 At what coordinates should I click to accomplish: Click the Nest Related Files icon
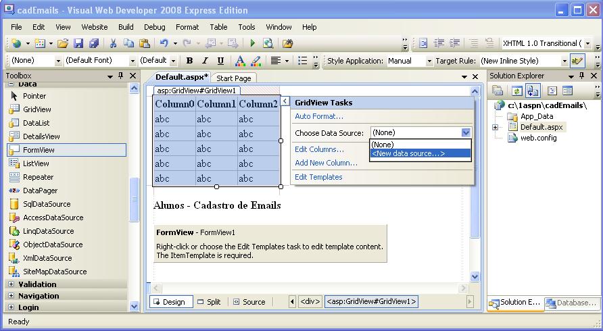coord(533,91)
